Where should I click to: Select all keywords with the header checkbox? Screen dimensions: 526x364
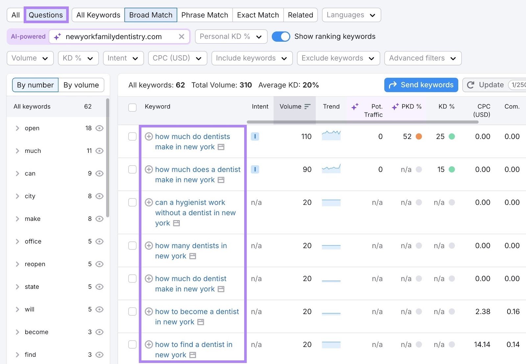[x=132, y=107]
